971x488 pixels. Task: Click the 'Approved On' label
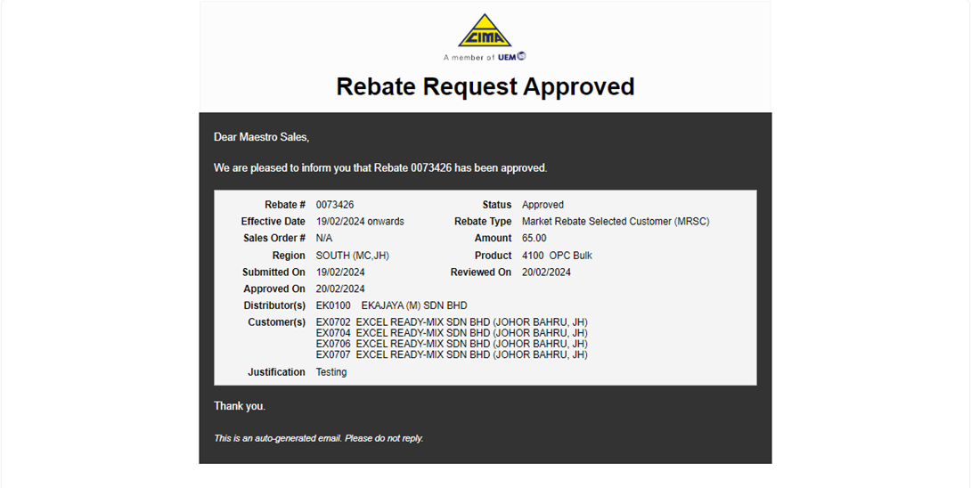click(274, 289)
